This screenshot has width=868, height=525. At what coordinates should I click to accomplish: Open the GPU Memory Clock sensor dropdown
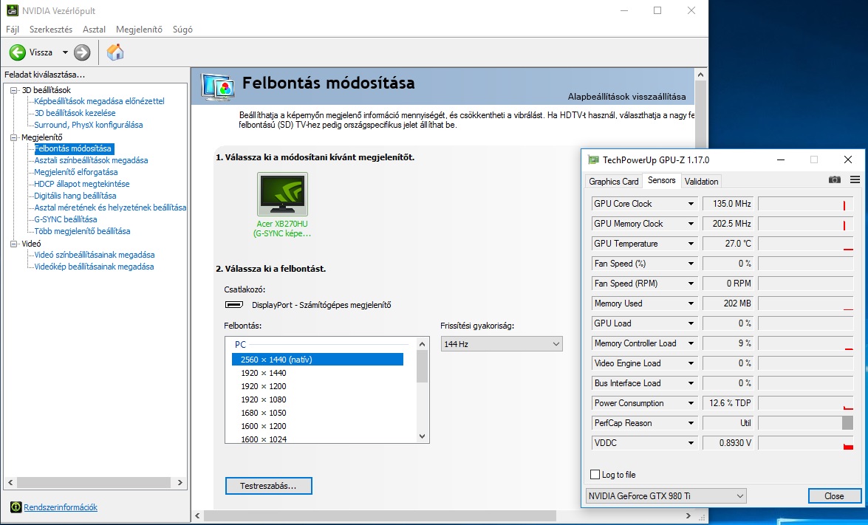click(691, 224)
